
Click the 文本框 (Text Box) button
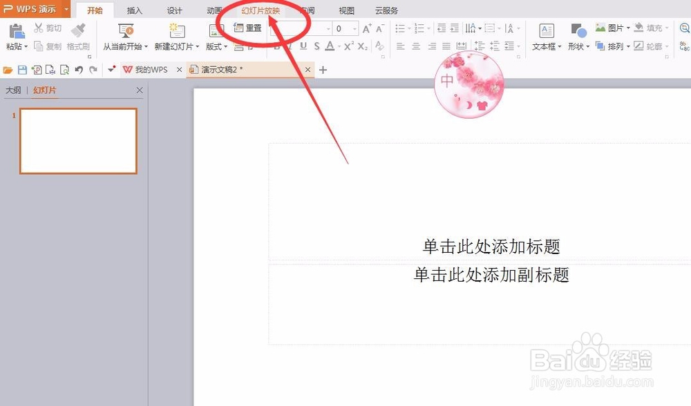tap(546, 38)
